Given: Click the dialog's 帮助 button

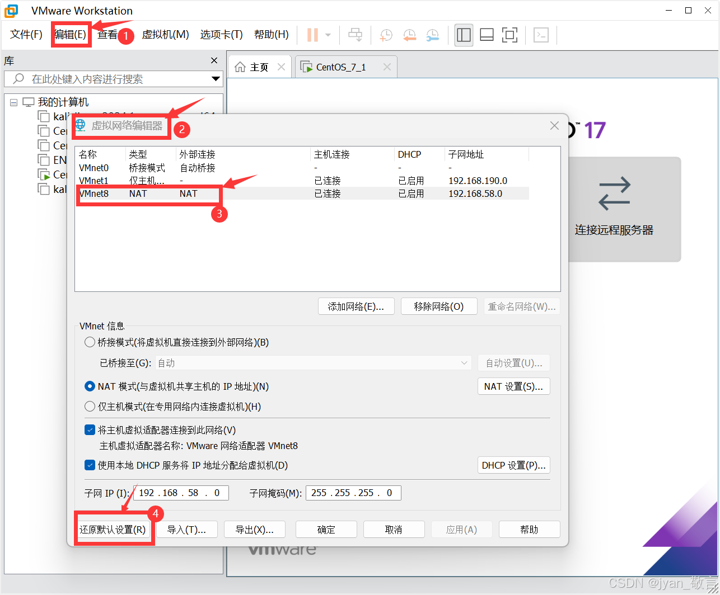Looking at the screenshot, I should [530, 530].
